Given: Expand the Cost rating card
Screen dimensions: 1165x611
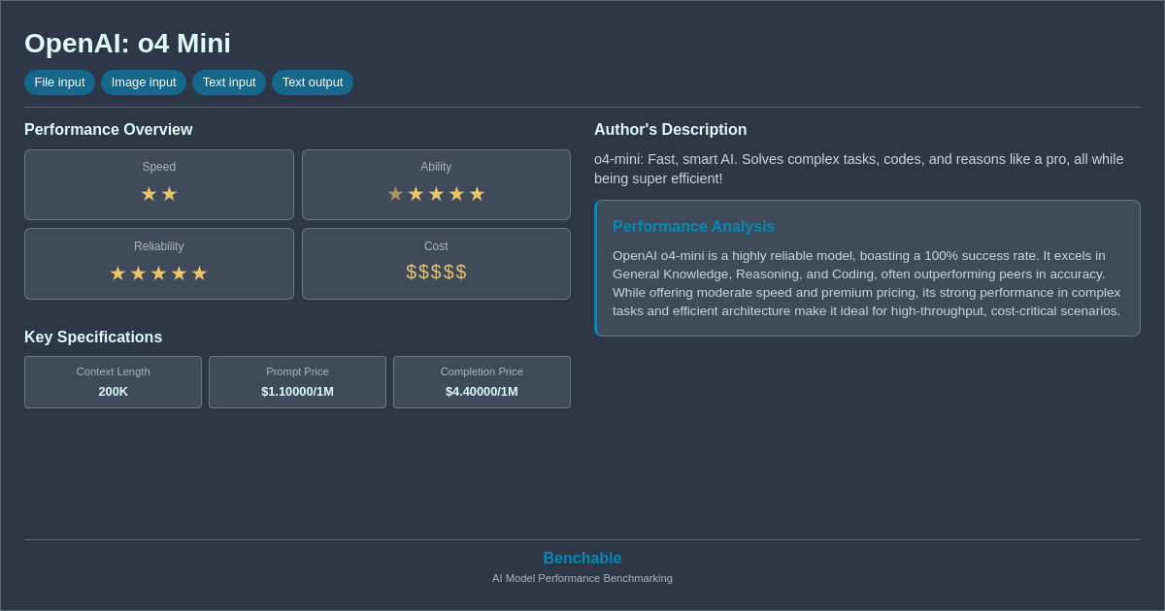Looking at the screenshot, I should tap(436, 263).
